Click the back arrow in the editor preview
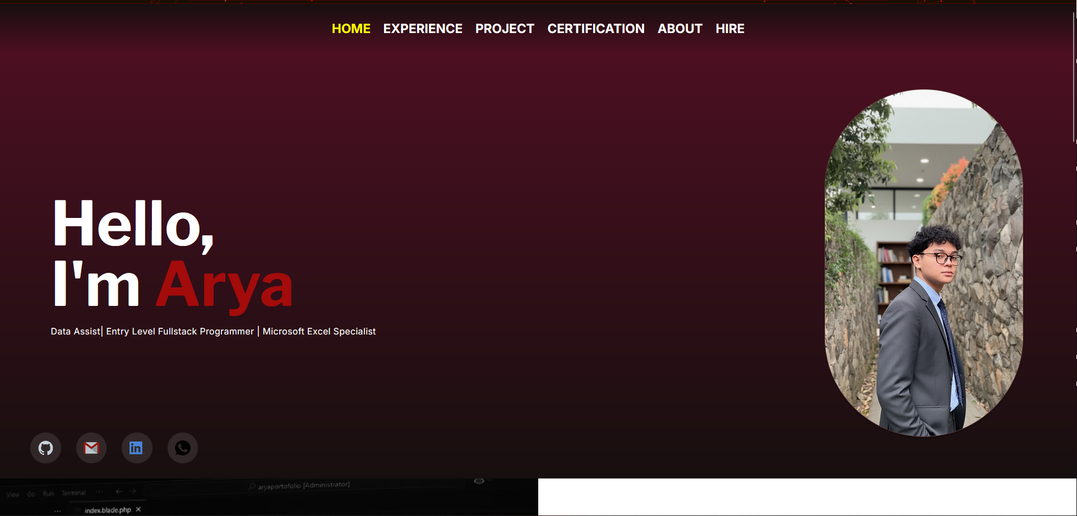1077x516 pixels. 119,491
